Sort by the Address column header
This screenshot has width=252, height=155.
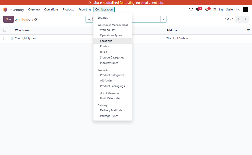click(172, 30)
